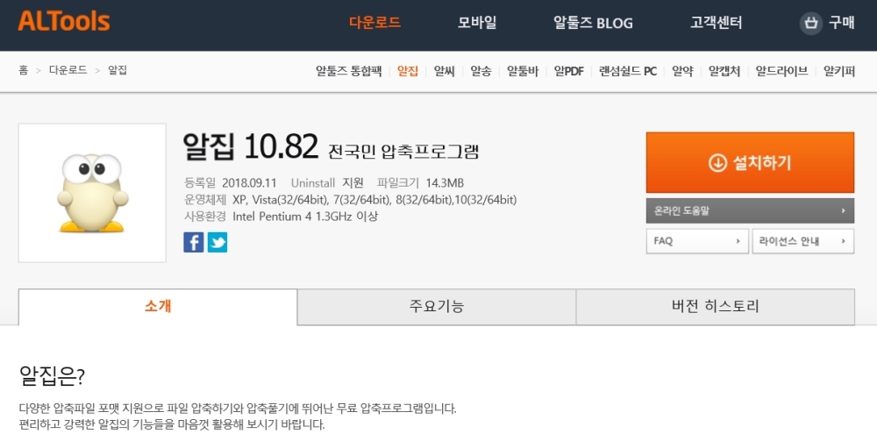This screenshot has height=441, width=877.
Task: Select 알송 in the product bar
Action: (481, 71)
